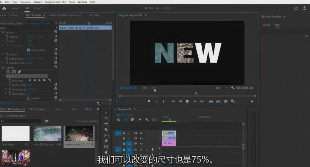Hide the top video track with eye icon
Image resolution: width=310 pixels, height=167 pixels.
point(141,133)
